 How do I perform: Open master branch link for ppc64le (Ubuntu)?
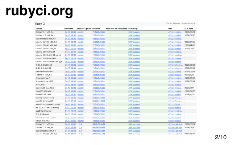click(x=80, y=111)
